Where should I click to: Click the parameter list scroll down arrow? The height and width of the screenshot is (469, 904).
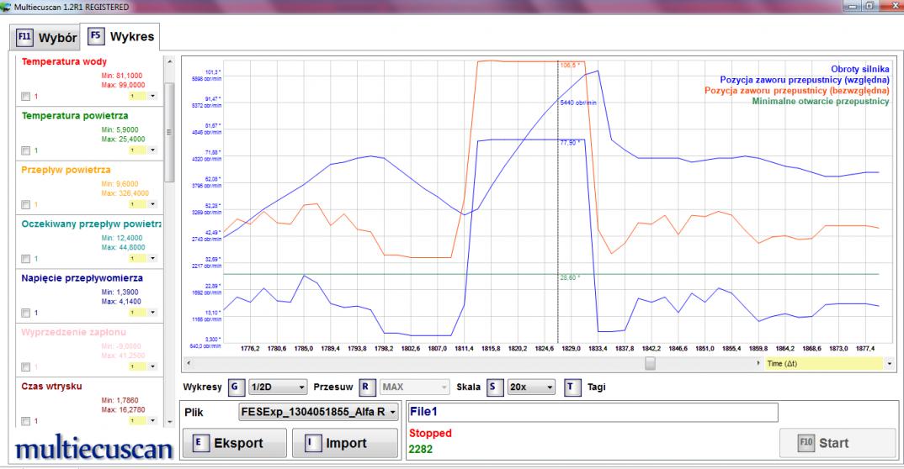pyautogui.click(x=169, y=422)
